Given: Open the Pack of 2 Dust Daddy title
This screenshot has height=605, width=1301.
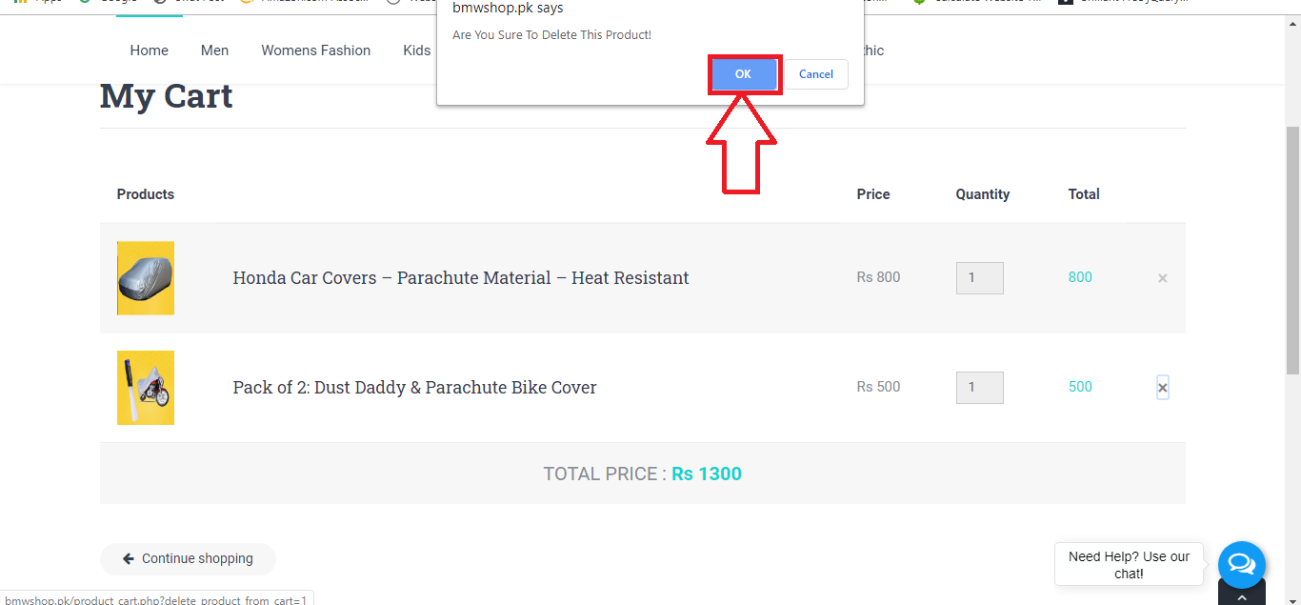Looking at the screenshot, I should click(414, 388).
